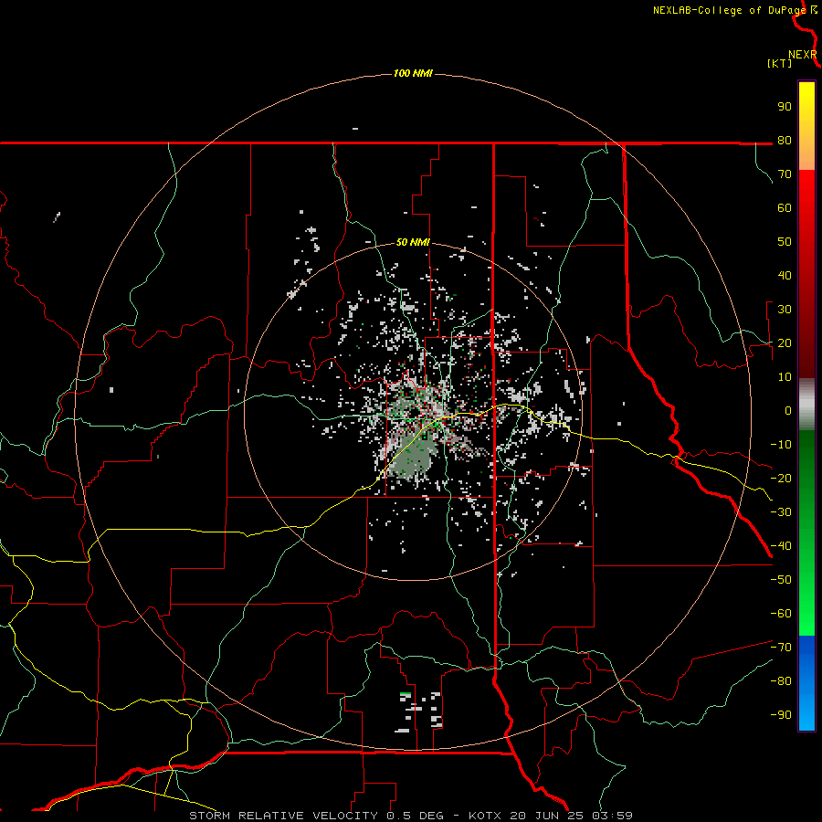822x822 pixels.
Task: Click the -10 value on the velocity scale
Action: coord(781,445)
